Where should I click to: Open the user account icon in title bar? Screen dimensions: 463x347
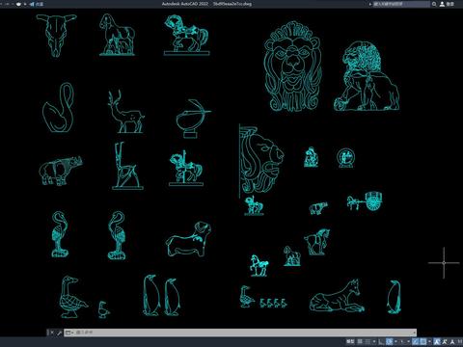442,4
